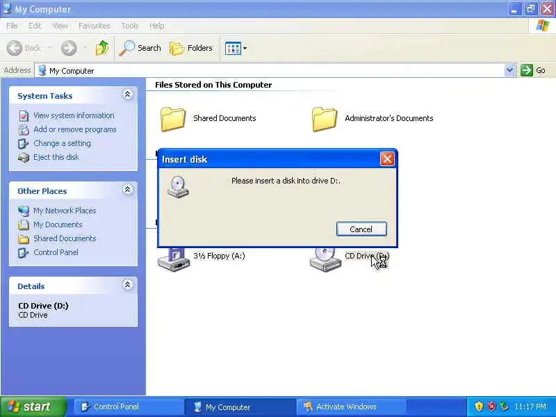This screenshot has height=417, width=556.
Task: Click the Go green arrow icon
Action: (527, 70)
